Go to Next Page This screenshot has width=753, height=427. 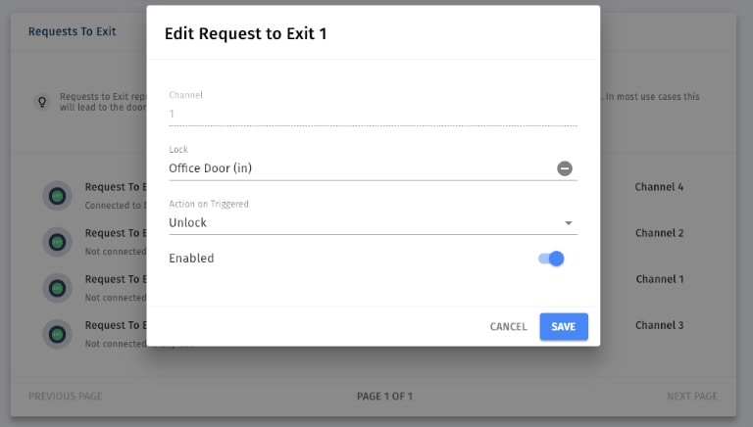click(692, 397)
